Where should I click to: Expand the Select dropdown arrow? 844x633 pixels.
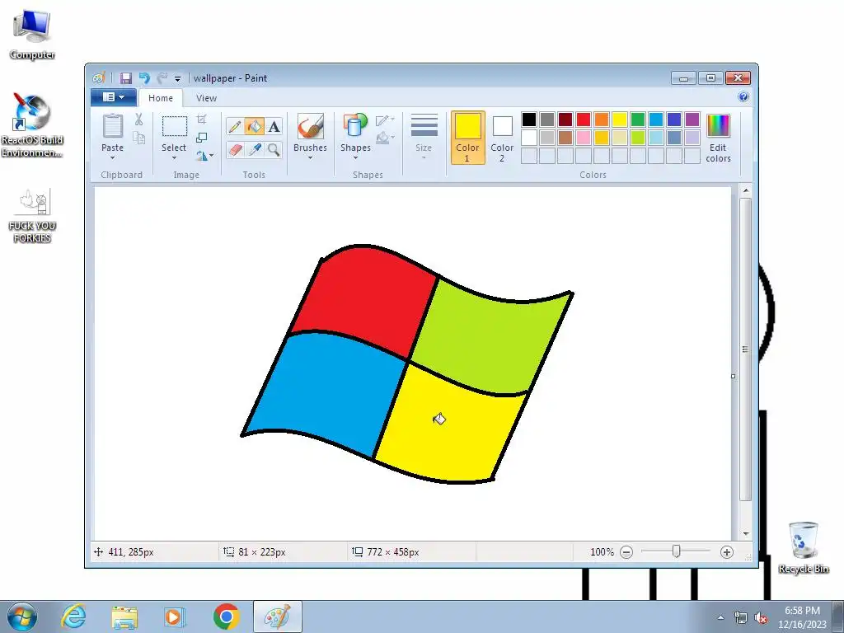[174, 157]
